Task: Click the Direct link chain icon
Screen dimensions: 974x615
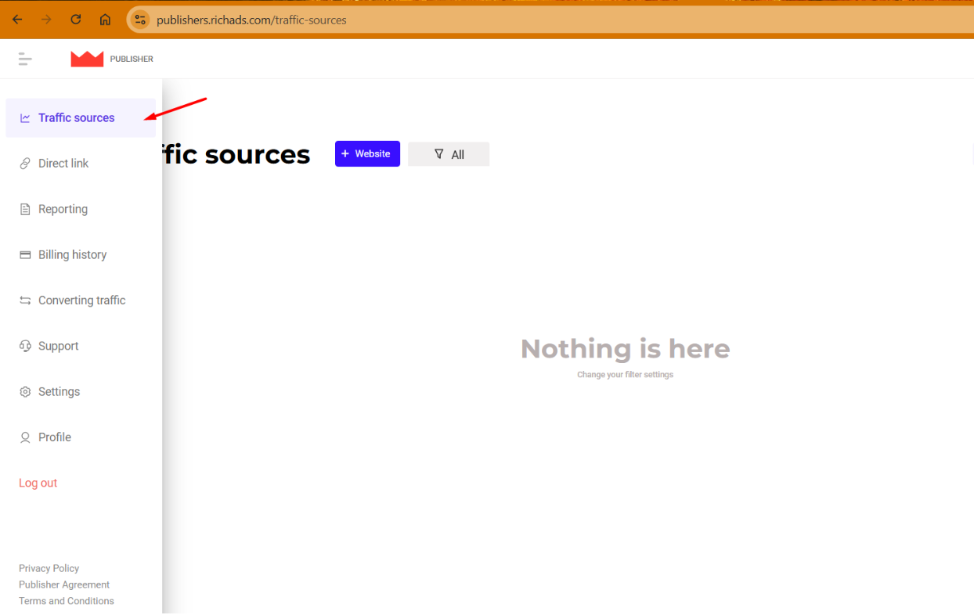Action: (25, 164)
